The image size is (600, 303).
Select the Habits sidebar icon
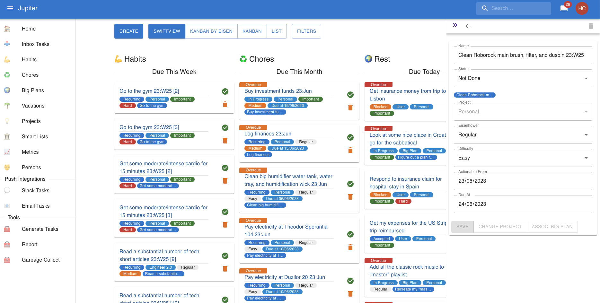pos(7,59)
